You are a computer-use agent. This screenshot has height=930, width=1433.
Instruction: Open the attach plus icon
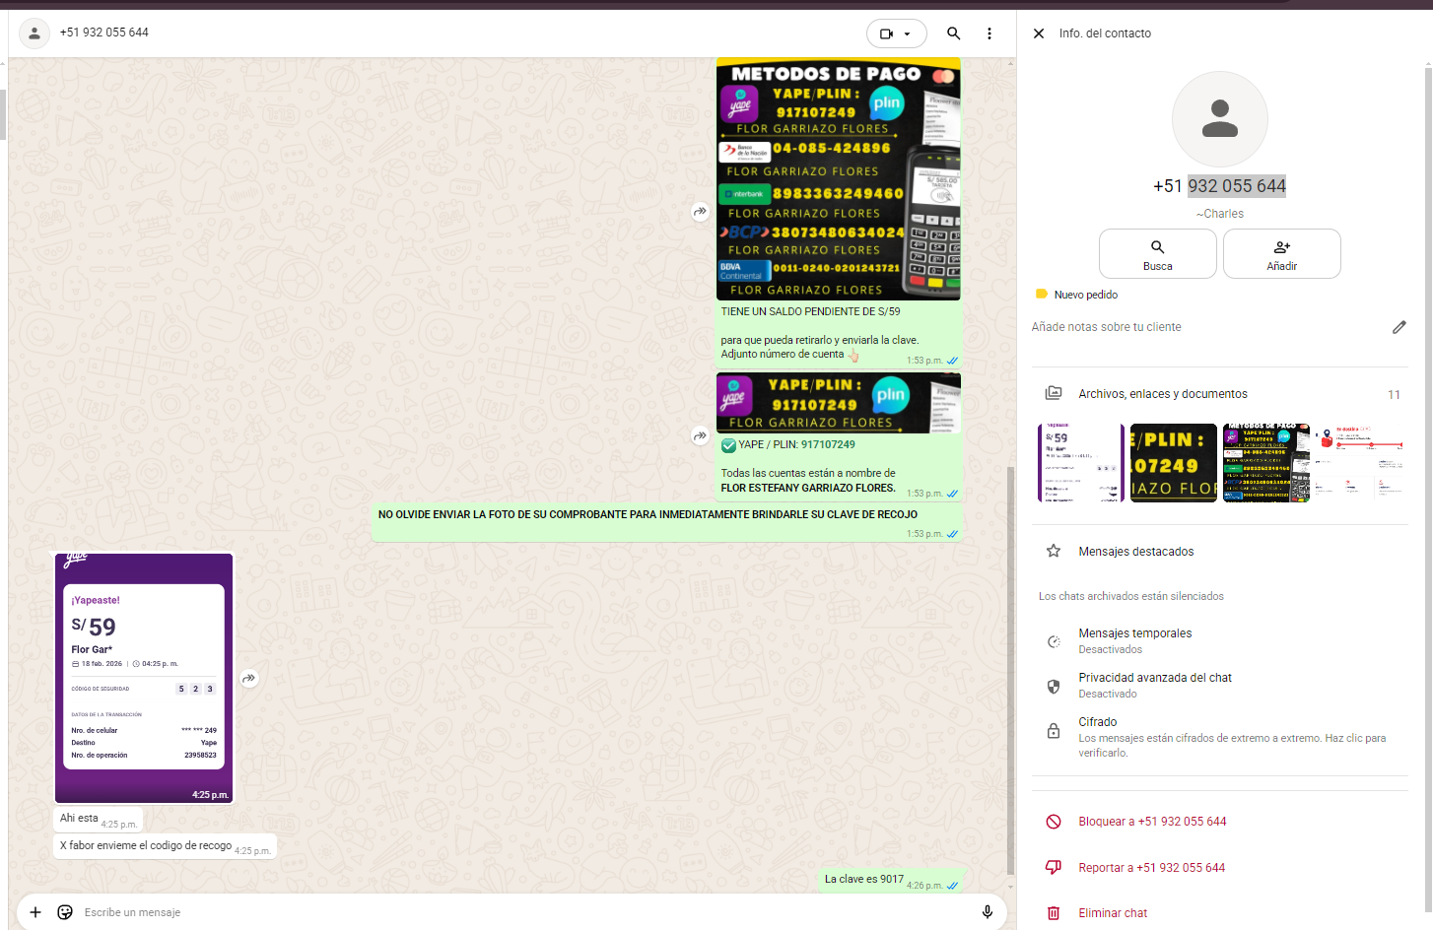point(35,912)
